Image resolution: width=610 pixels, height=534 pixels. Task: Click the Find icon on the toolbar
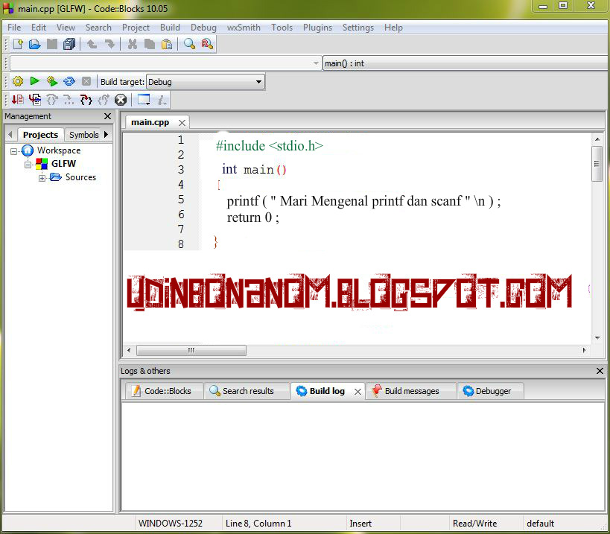(x=188, y=44)
